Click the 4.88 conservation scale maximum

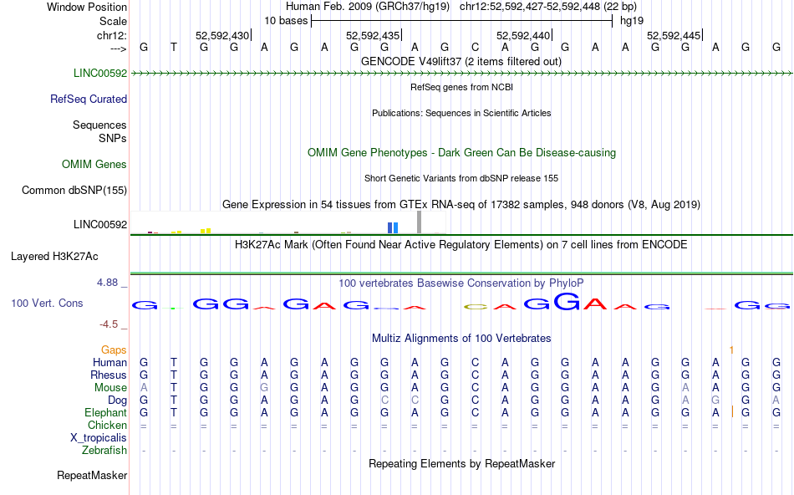(x=107, y=283)
